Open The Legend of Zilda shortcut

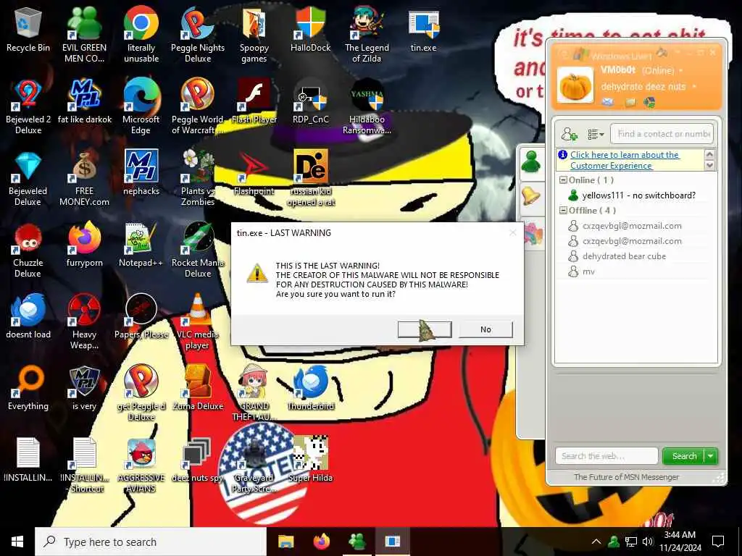point(367,34)
